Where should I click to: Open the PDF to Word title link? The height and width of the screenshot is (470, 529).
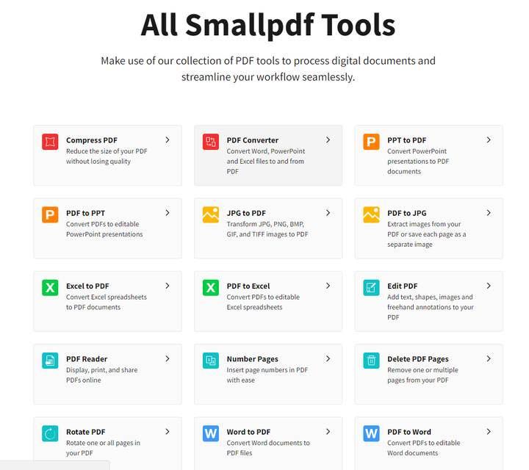point(409,432)
